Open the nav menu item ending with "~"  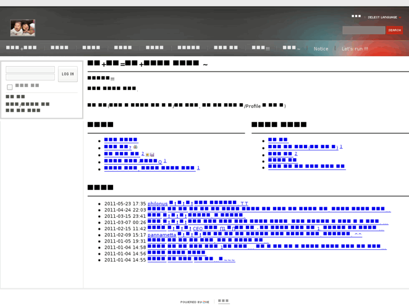(x=291, y=48)
